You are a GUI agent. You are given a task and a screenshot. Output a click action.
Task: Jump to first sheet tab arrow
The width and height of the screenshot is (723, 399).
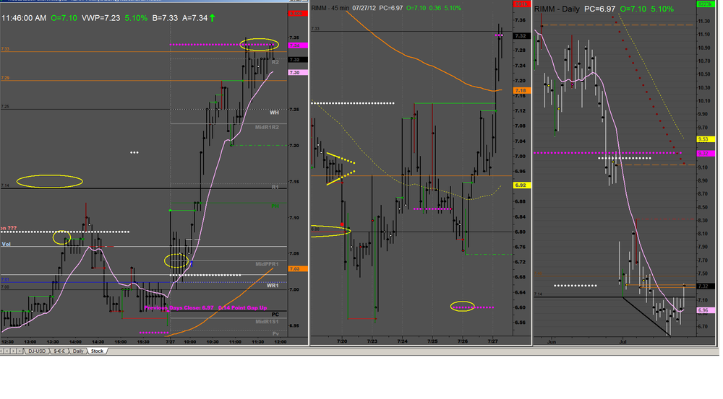tap(3, 351)
